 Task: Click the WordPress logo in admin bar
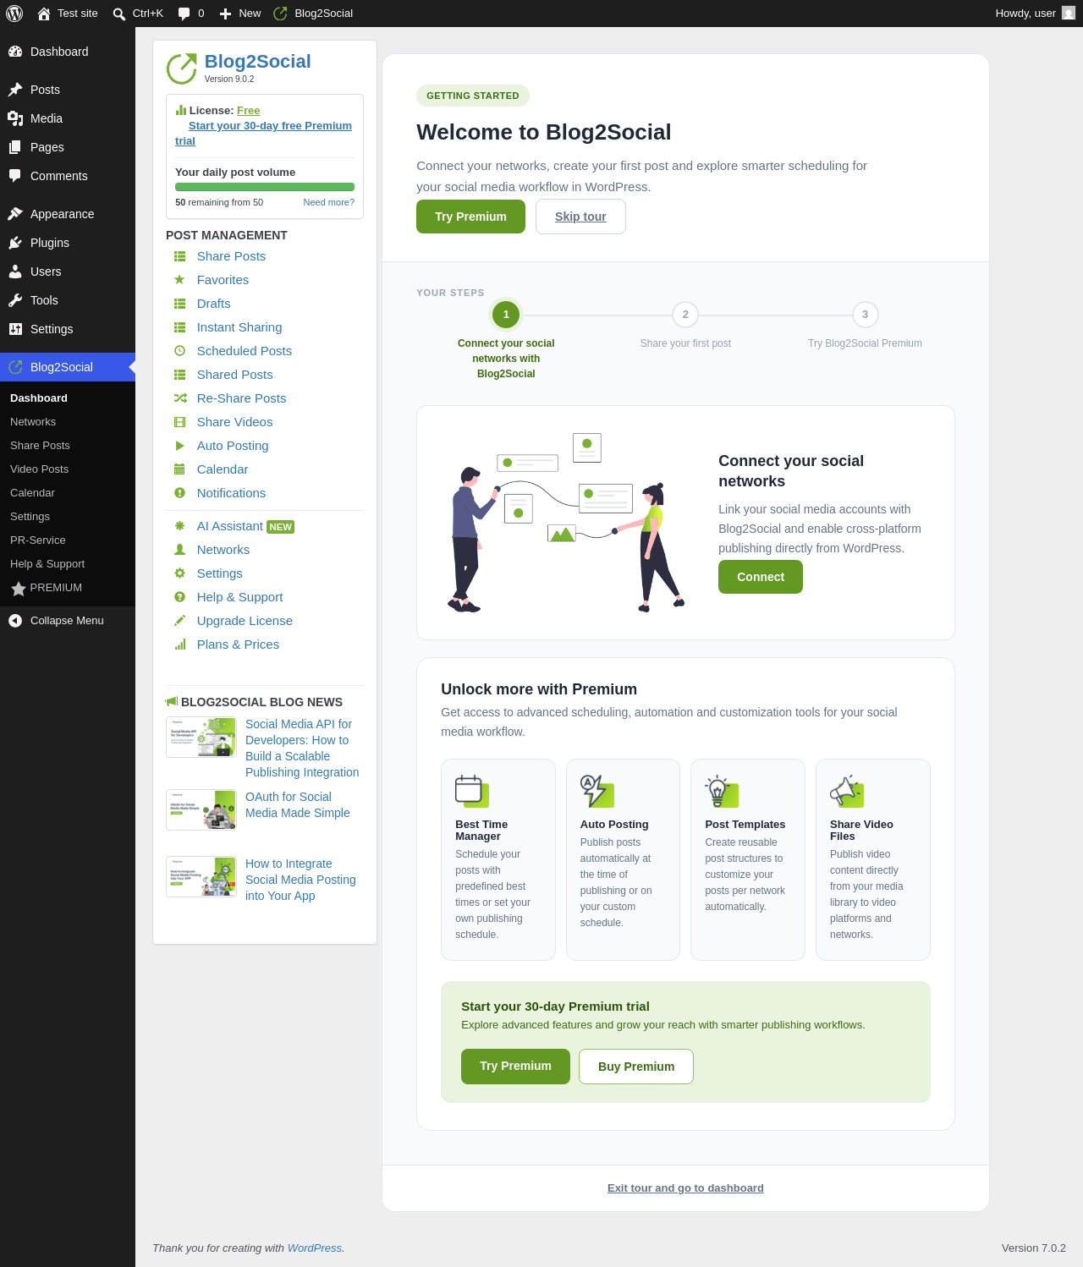[x=14, y=14]
